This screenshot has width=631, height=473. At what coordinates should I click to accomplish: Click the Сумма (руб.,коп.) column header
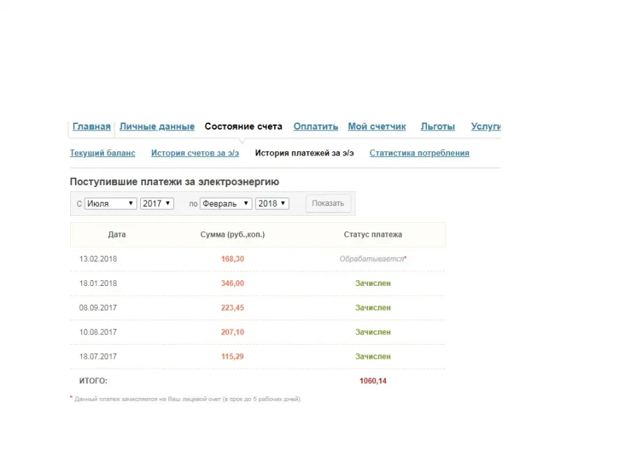[x=233, y=235]
